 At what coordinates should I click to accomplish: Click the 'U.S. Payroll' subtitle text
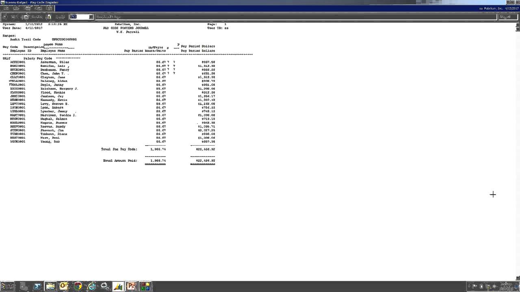pos(128,32)
